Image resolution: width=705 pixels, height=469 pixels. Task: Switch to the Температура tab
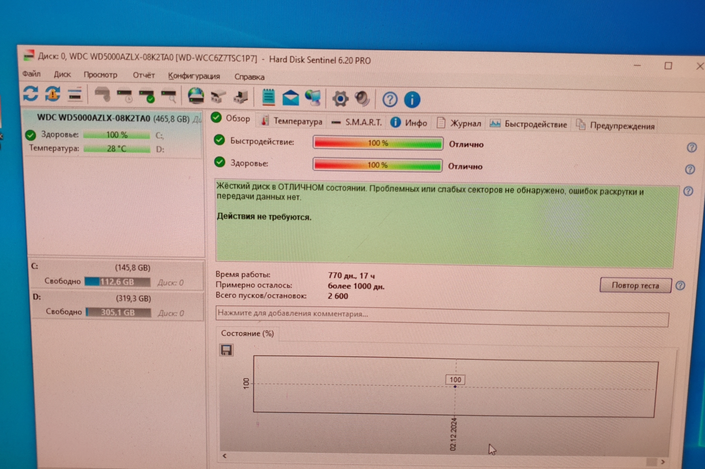pyautogui.click(x=292, y=121)
